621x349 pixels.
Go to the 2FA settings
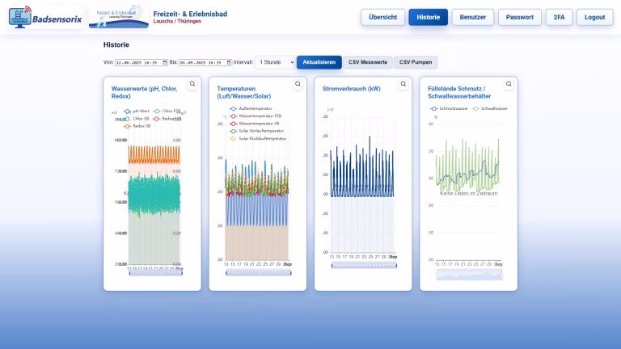pyautogui.click(x=558, y=17)
